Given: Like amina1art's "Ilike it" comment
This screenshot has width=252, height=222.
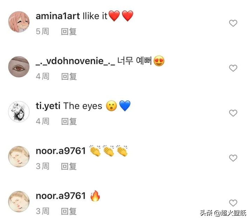Looking at the screenshot, I should (x=233, y=23).
